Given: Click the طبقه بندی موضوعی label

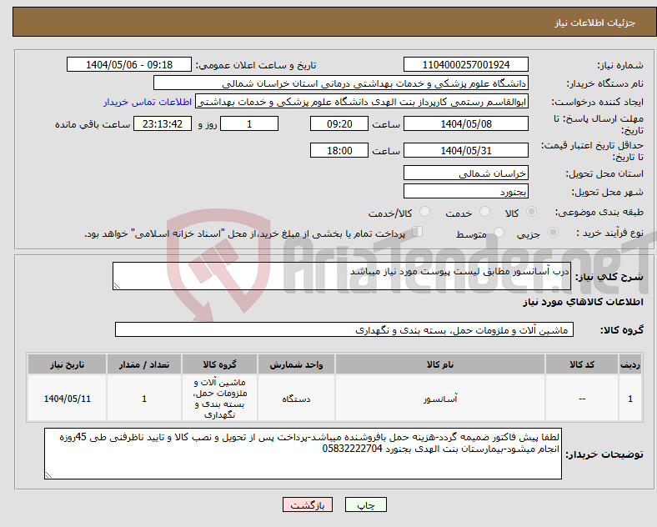Looking at the screenshot, I should (599, 213).
